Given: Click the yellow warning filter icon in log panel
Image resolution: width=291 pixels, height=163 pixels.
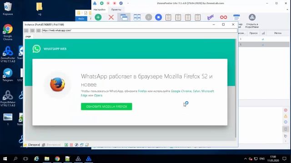Looking at the screenshot, I should (286, 116).
